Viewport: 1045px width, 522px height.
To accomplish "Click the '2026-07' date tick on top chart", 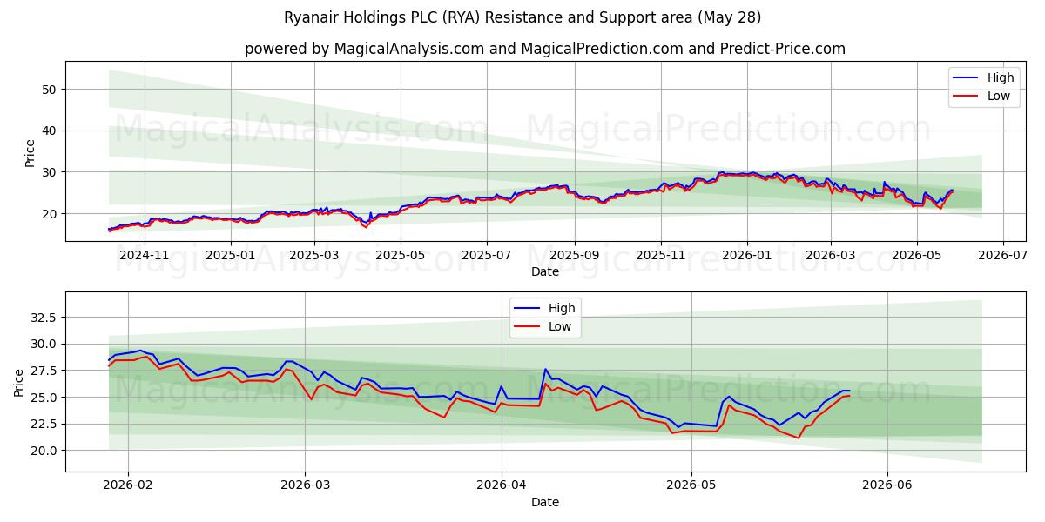I will coord(1003,255).
